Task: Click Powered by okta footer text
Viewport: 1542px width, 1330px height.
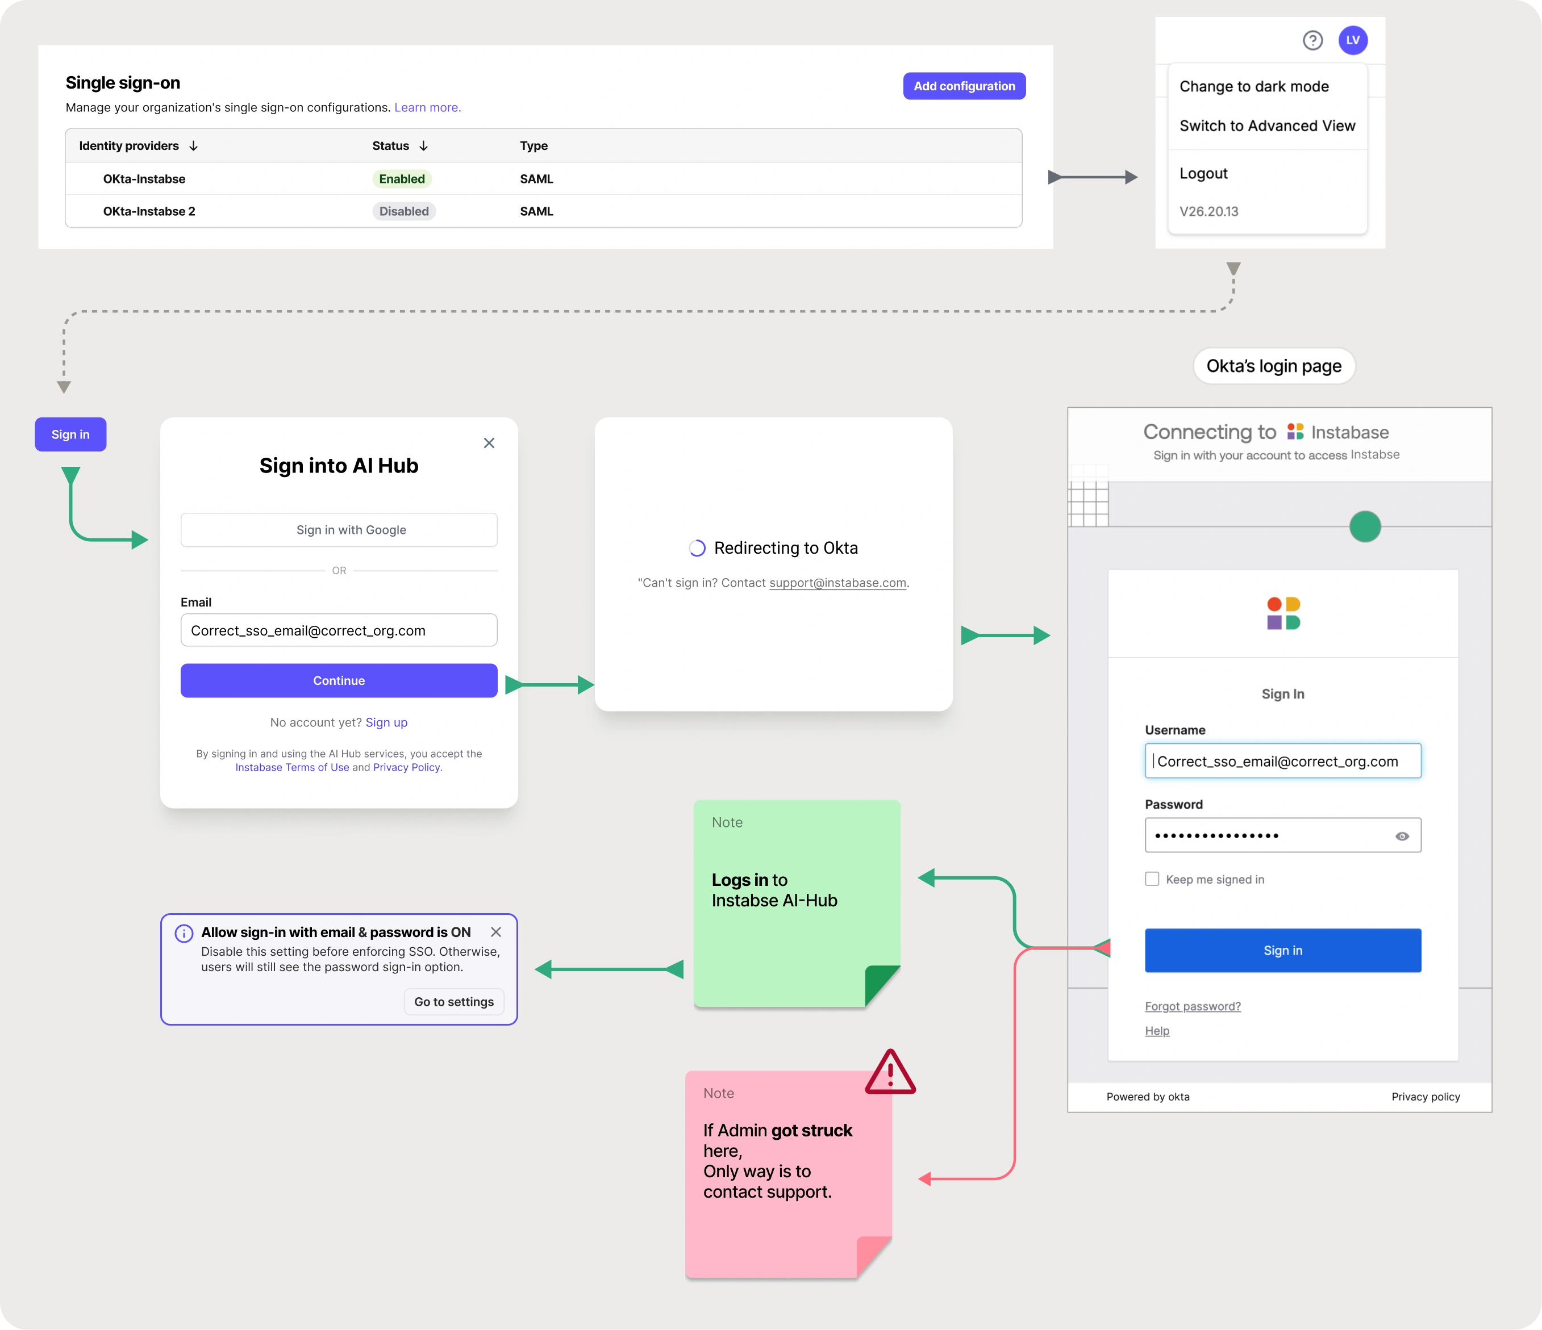Action: point(1148,1097)
